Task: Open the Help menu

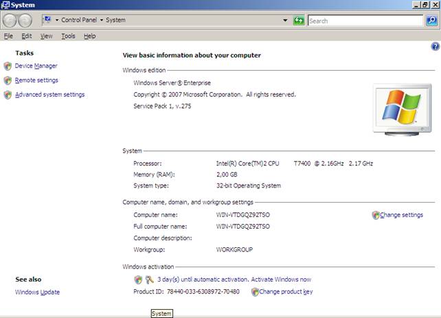Action: [90, 36]
